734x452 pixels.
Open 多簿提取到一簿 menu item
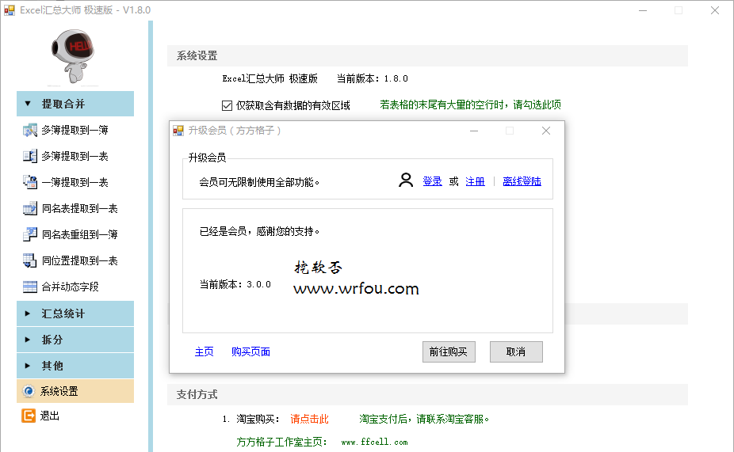point(75,130)
